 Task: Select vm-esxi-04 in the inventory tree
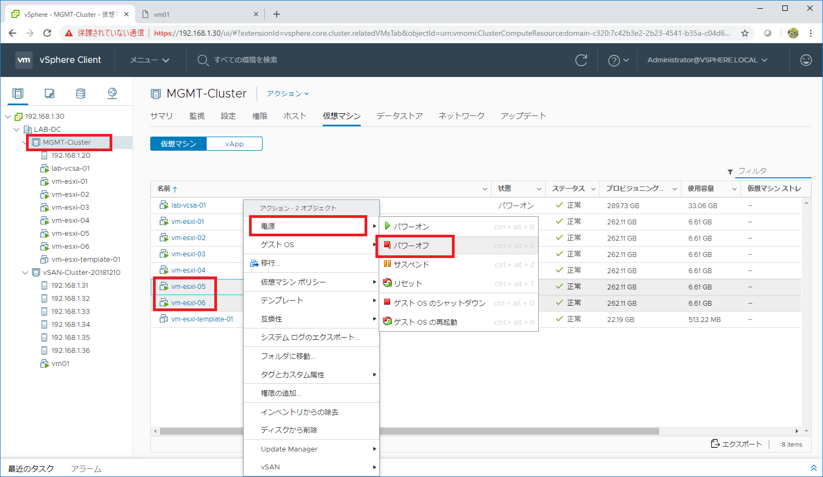click(x=71, y=221)
